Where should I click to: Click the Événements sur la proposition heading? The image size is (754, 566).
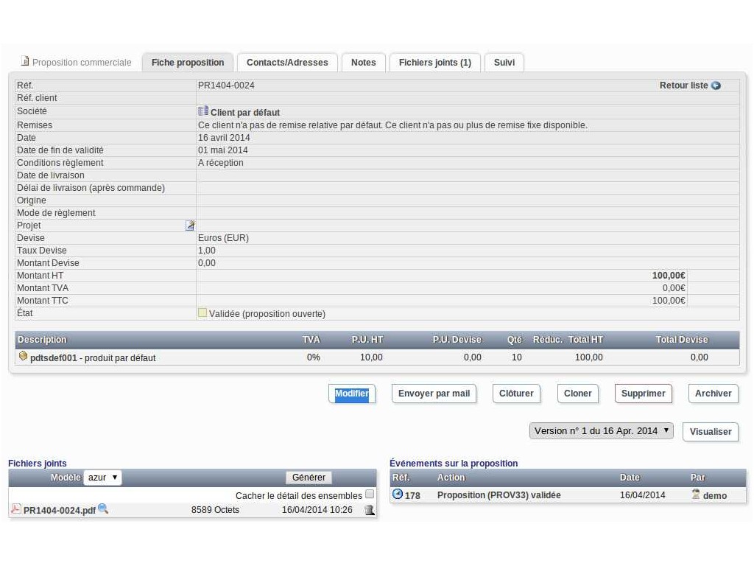[454, 463]
